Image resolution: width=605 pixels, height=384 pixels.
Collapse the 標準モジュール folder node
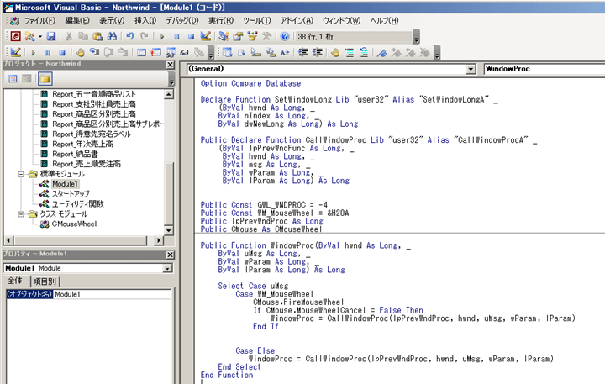(x=21, y=172)
